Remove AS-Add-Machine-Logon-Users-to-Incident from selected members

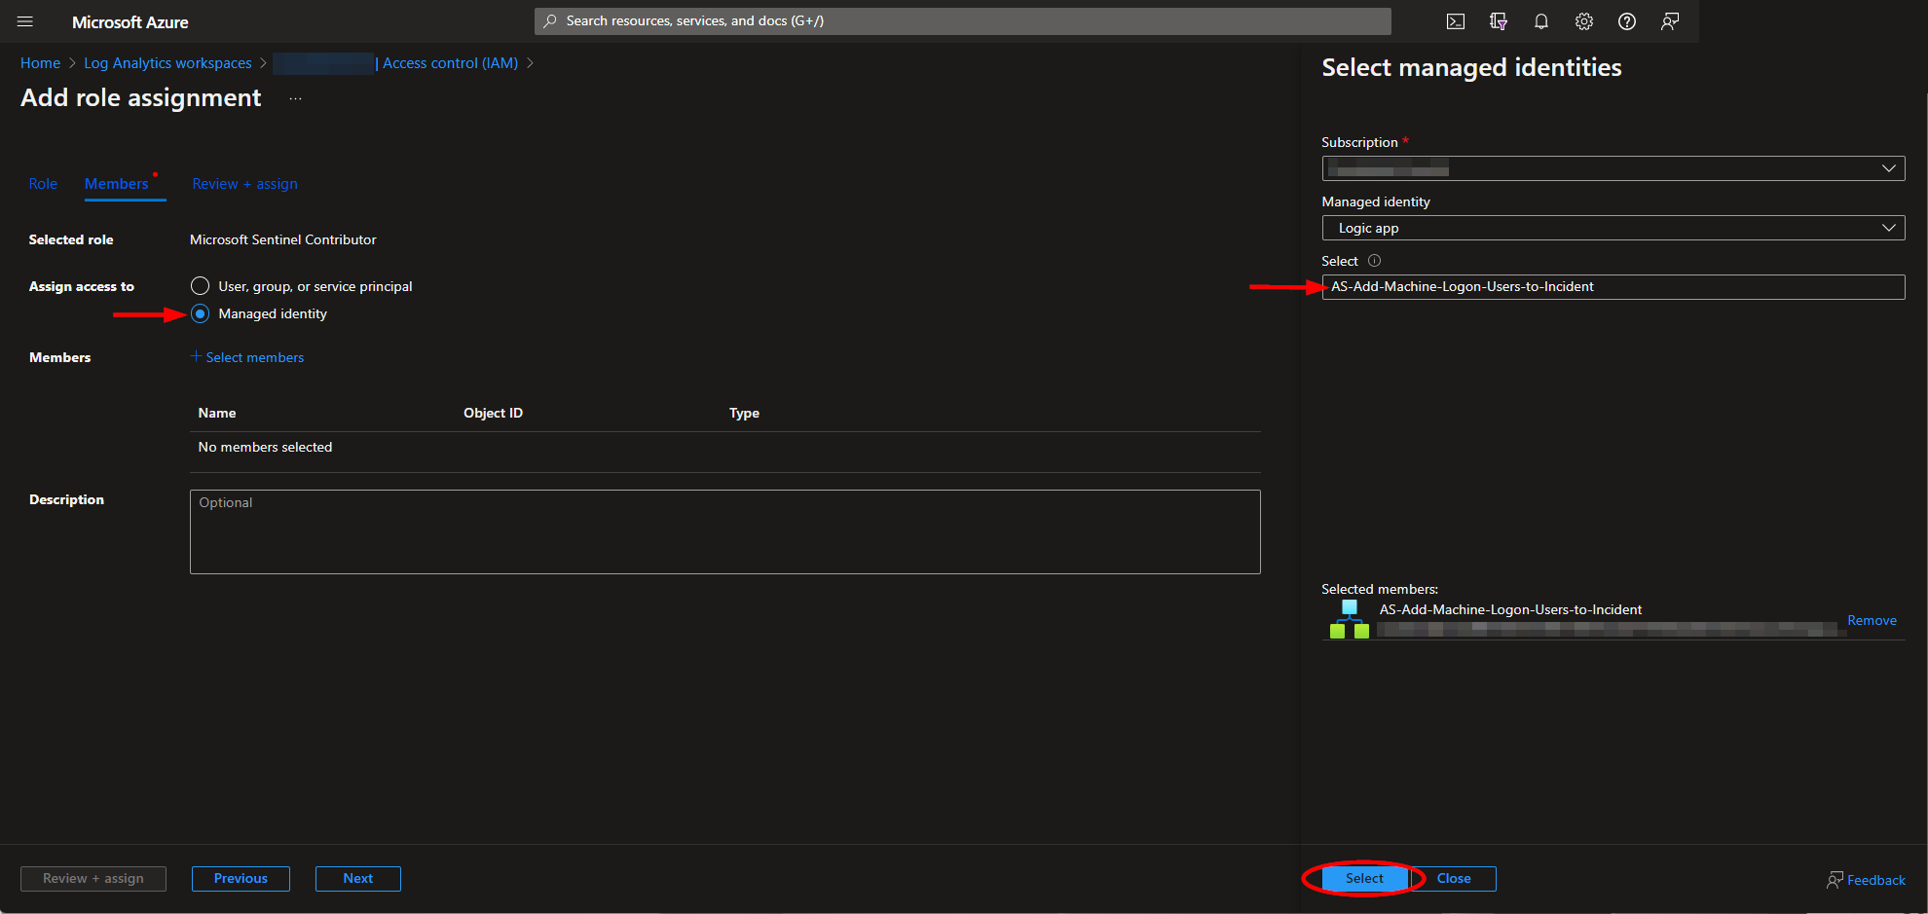click(1872, 620)
